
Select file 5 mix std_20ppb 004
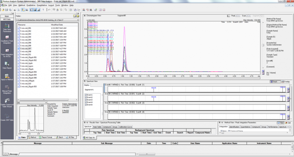click(x=29, y=72)
